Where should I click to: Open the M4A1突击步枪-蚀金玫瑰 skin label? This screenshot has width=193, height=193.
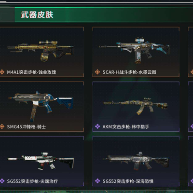coord(31,72)
